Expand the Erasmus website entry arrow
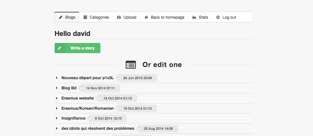The height and width of the screenshot is (136, 313). point(57,98)
